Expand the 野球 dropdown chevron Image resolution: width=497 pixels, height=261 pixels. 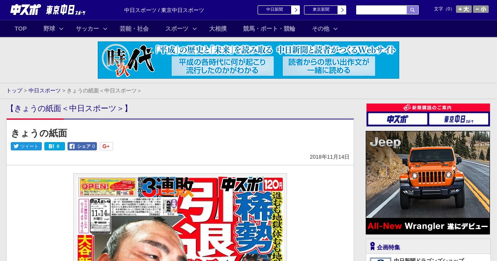tap(61, 29)
